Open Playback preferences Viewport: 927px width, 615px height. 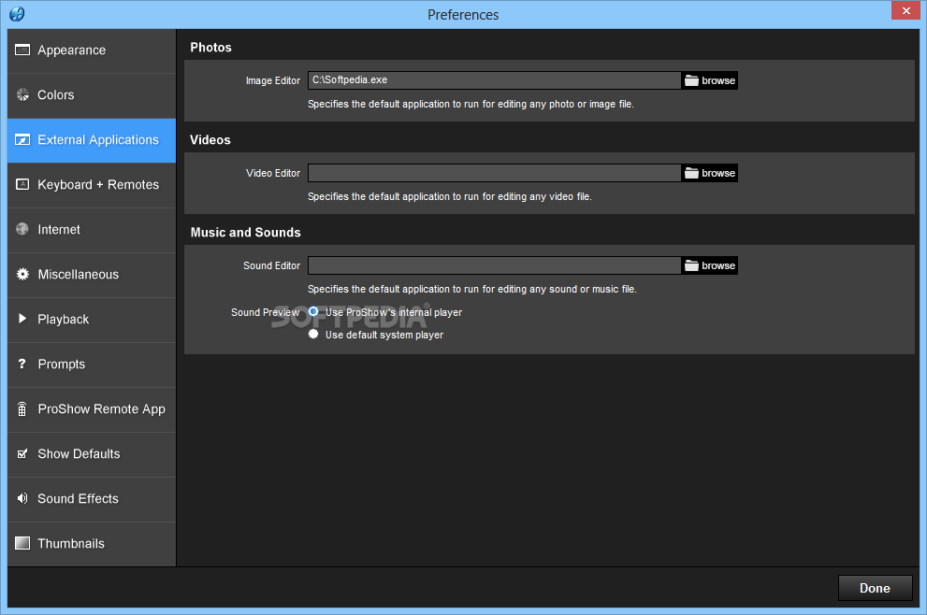click(92, 320)
